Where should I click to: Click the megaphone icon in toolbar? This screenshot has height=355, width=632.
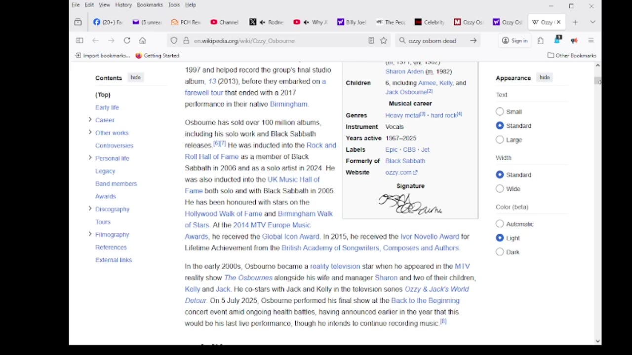tap(574, 40)
